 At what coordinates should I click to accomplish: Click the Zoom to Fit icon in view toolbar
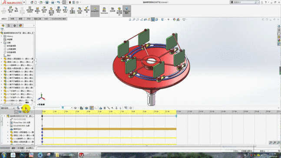(134, 20)
